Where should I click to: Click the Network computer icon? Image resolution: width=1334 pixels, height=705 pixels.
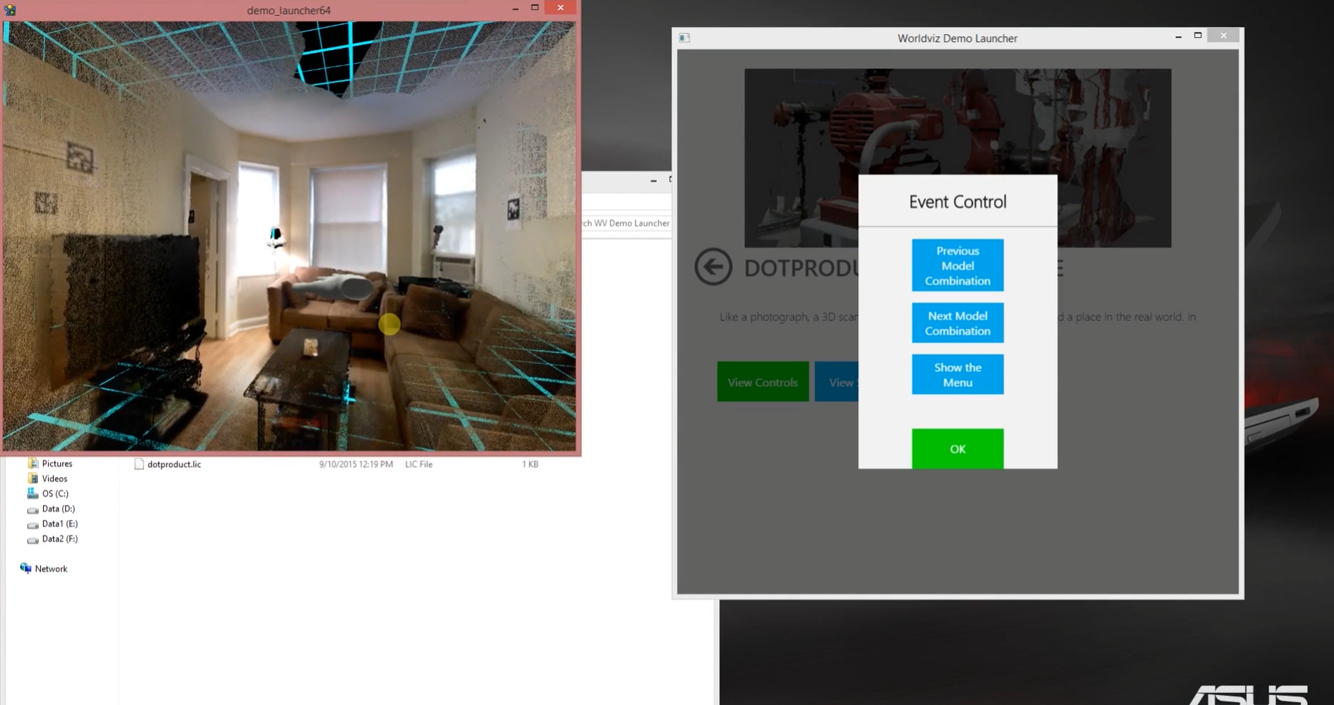(x=26, y=568)
